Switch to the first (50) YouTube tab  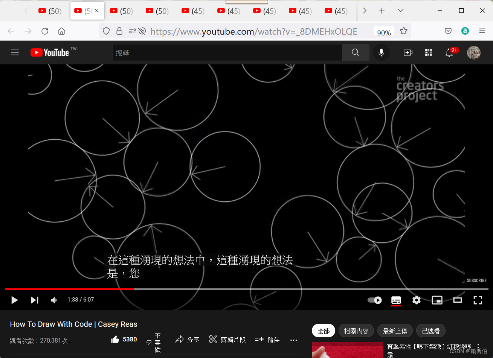[x=50, y=11]
